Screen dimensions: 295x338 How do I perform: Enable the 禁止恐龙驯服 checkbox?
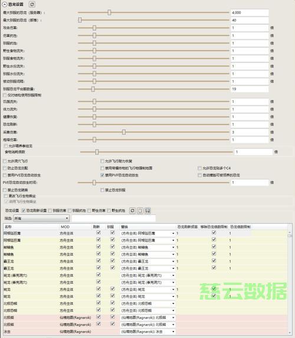(x=103, y=190)
